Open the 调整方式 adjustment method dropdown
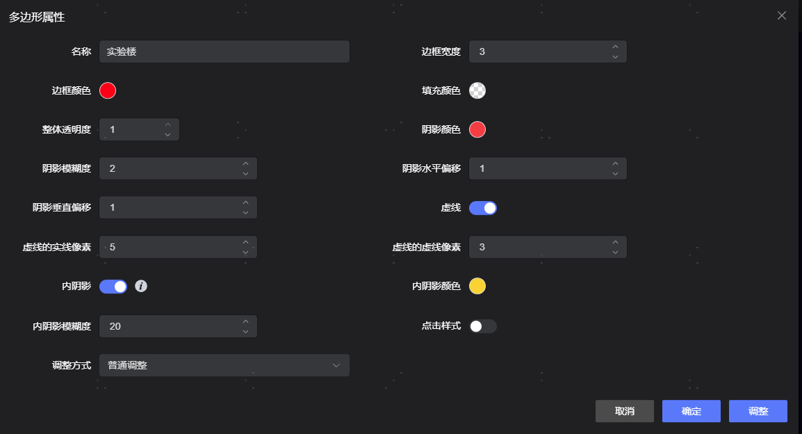The image size is (802, 434). click(x=224, y=364)
